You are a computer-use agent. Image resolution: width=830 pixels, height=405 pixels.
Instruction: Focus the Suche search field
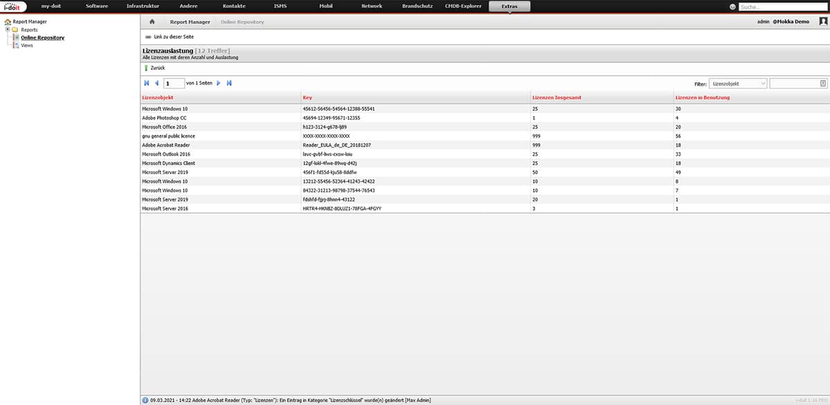[783, 7]
